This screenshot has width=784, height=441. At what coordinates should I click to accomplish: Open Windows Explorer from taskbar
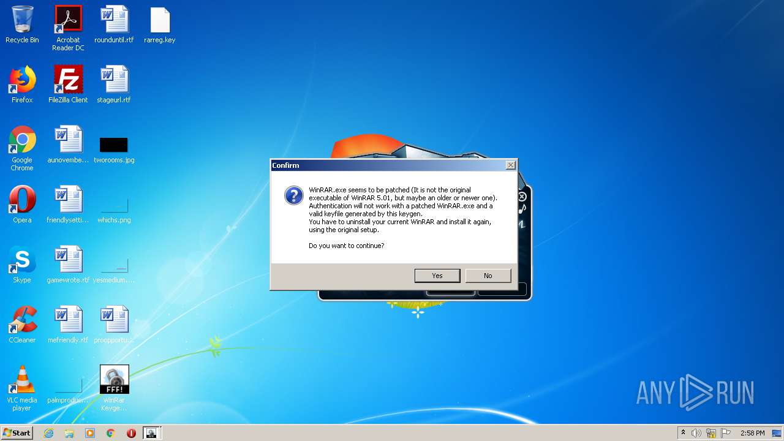click(x=69, y=433)
